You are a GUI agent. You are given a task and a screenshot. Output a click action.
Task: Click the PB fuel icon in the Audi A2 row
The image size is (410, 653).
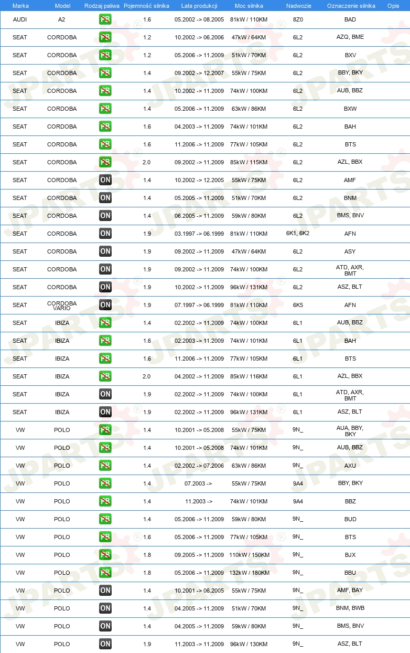[x=105, y=19]
